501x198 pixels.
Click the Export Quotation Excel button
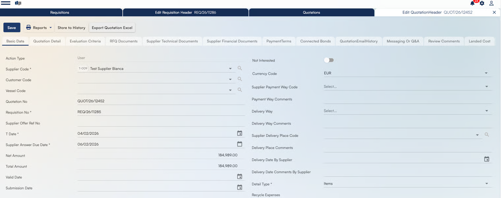click(112, 28)
